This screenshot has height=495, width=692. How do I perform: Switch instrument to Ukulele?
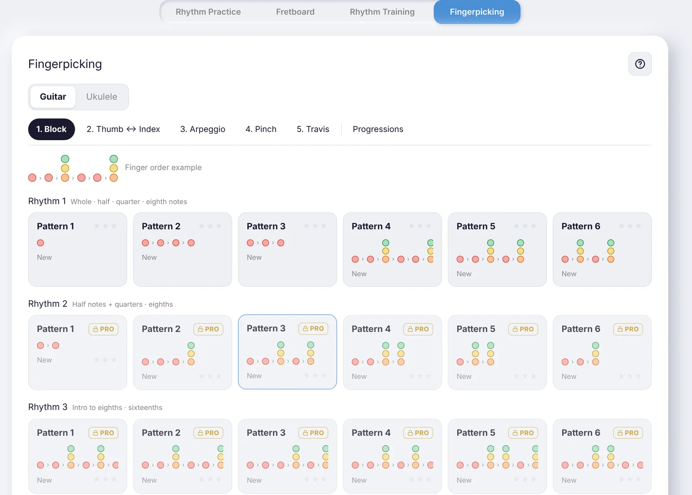[102, 96]
